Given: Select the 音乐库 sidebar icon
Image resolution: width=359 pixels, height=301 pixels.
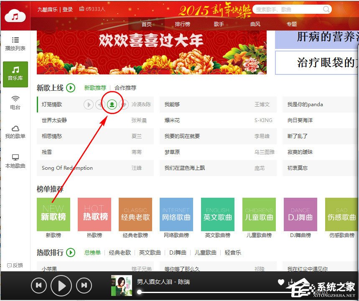Looking at the screenshot, I should (x=15, y=74).
